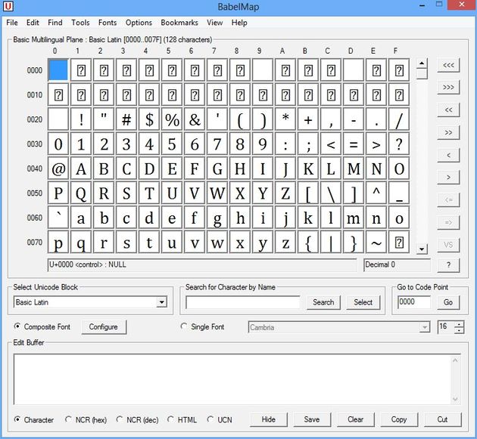Image resolution: width=477 pixels, height=439 pixels.
Task: Choose NCR (hex) output mode
Action: [x=68, y=419]
